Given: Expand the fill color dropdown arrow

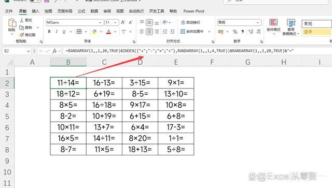Looking at the screenshot, I should pos(101,32).
